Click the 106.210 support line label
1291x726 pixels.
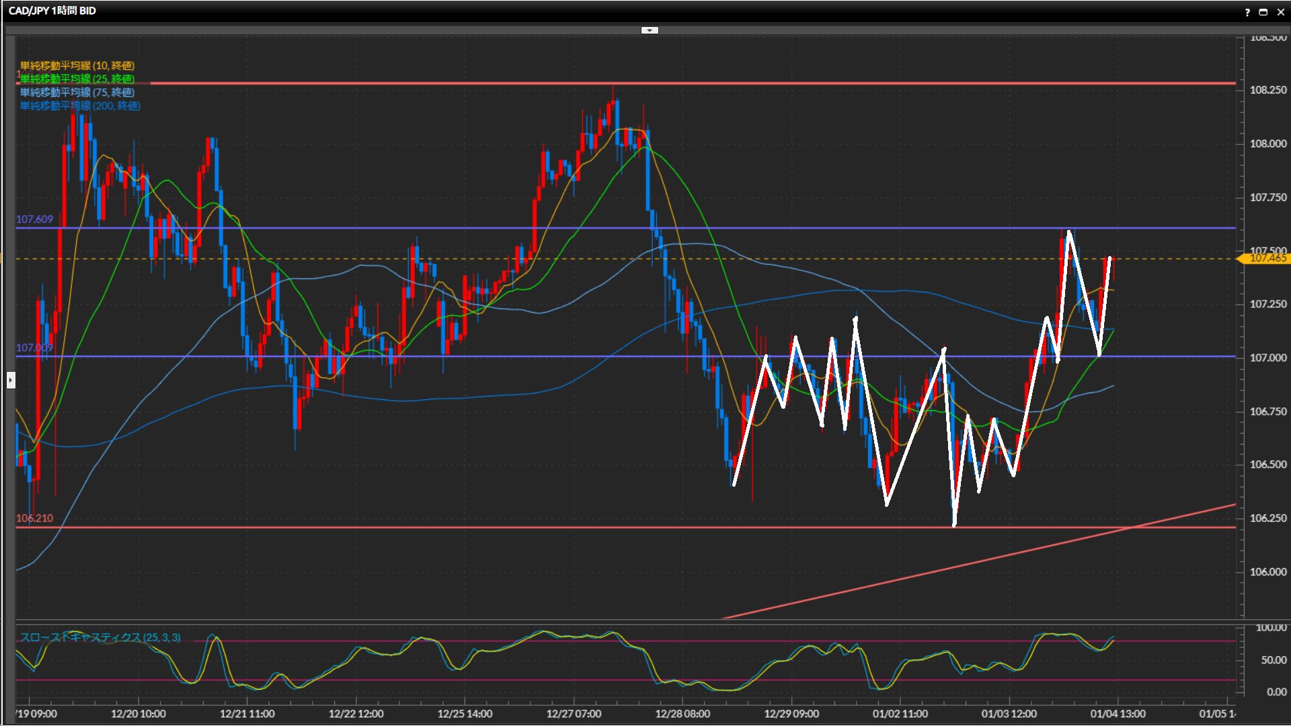(x=34, y=518)
